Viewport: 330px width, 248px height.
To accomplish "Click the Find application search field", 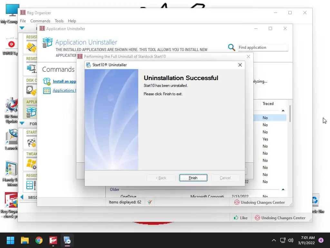I will (x=263, y=47).
